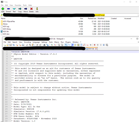Viewport: 139px width, 122px height.
Task: Open Find via binoculars icon
Action: pos(44,45)
